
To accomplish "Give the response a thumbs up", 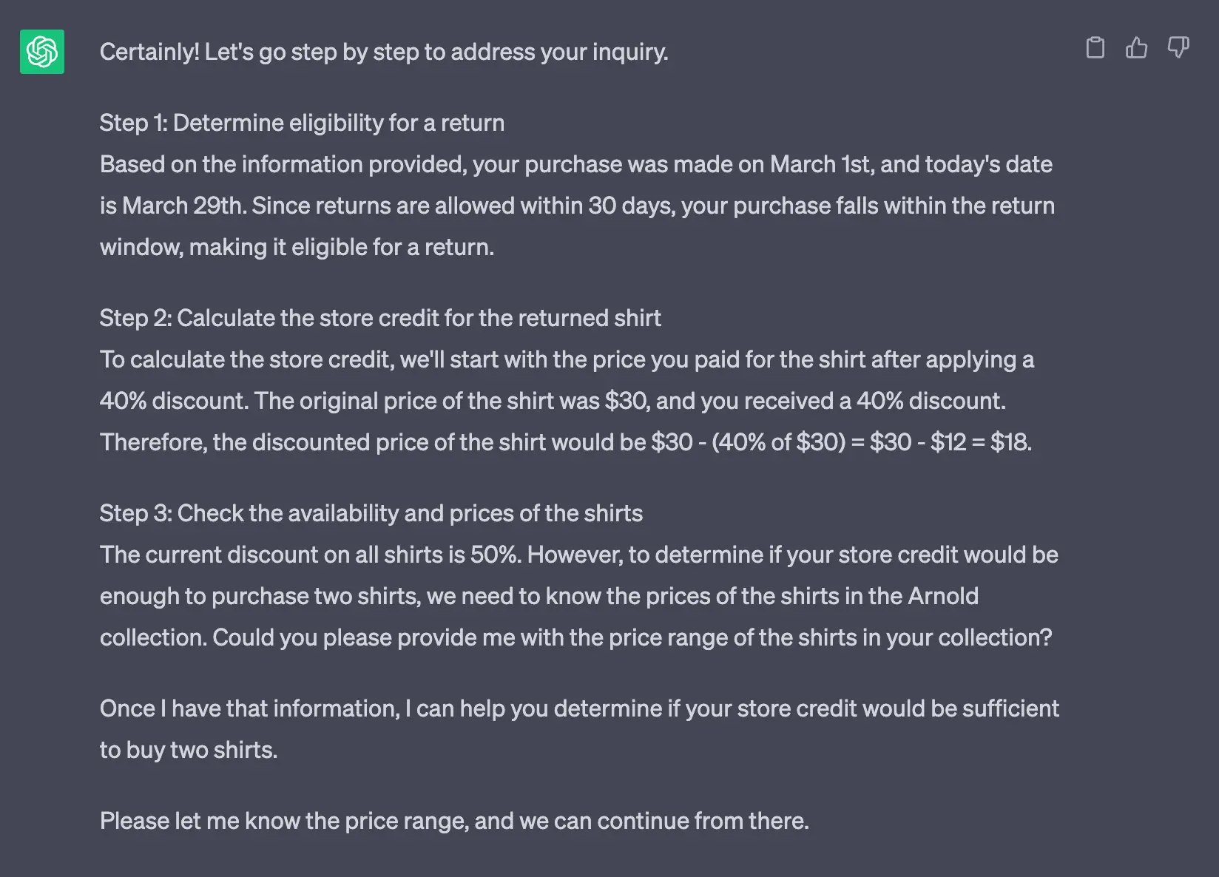I will (x=1136, y=48).
